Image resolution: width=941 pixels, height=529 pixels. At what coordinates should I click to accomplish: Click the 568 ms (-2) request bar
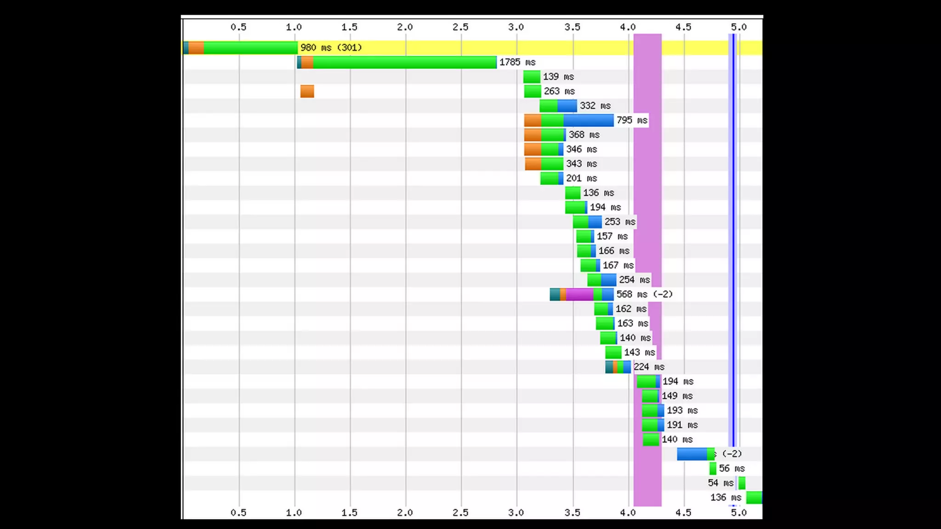click(x=582, y=294)
